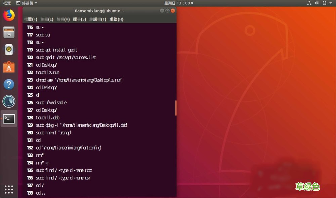The image size is (336, 198).
Task: Open the Help icon in the dock
Action: (x=8, y=84)
